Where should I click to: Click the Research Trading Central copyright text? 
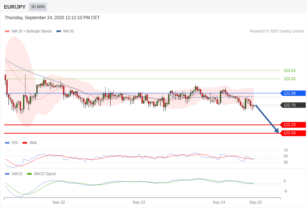tap(277, 31)
